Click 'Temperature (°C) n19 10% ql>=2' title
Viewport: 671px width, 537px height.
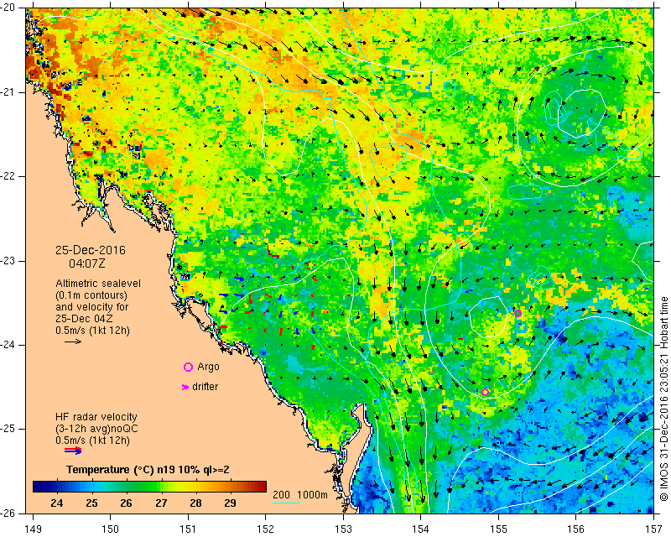click(148, 470)
